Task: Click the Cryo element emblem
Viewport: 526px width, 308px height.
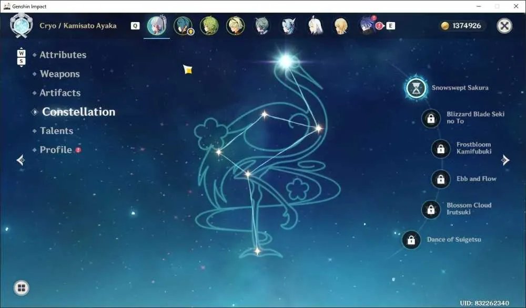Action: pos(22,25)
